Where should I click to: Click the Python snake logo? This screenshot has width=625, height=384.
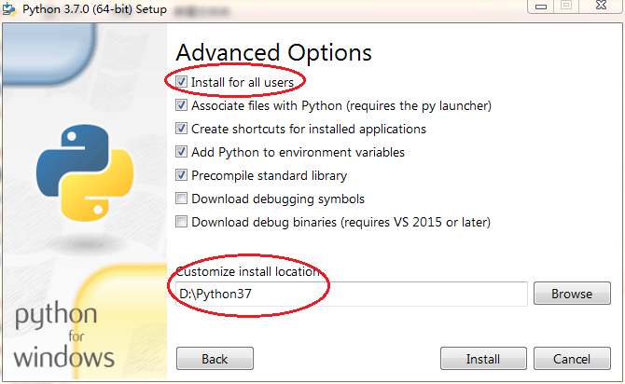tap(85, 172)
